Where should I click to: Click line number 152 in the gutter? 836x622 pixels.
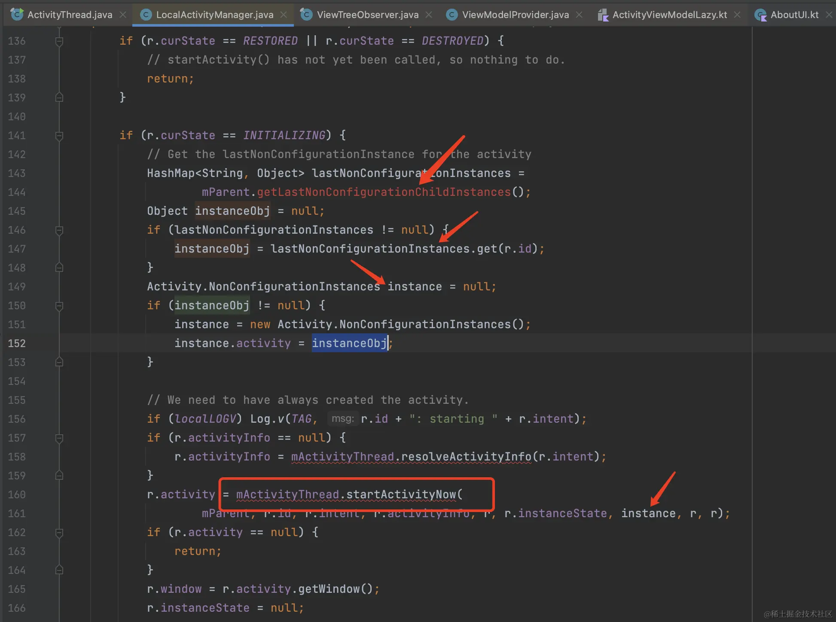[17, 343]
